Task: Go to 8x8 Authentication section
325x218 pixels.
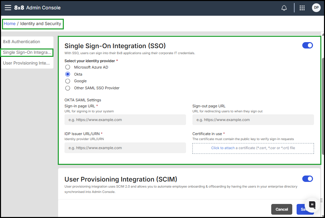Action: [22, 42]
